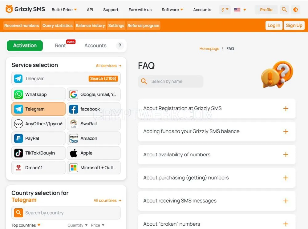Select the TikTok/Douyin service icon
Viewport: 308px width, 229px height.
click(18, 153)
